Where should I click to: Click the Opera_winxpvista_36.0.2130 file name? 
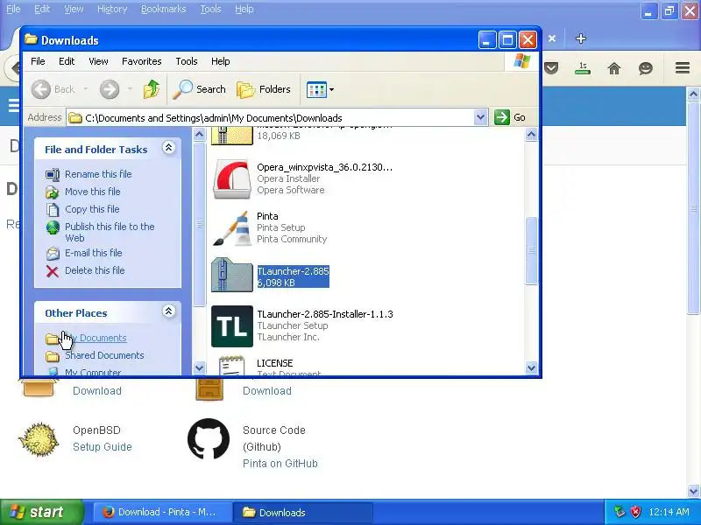click(324, 167)
